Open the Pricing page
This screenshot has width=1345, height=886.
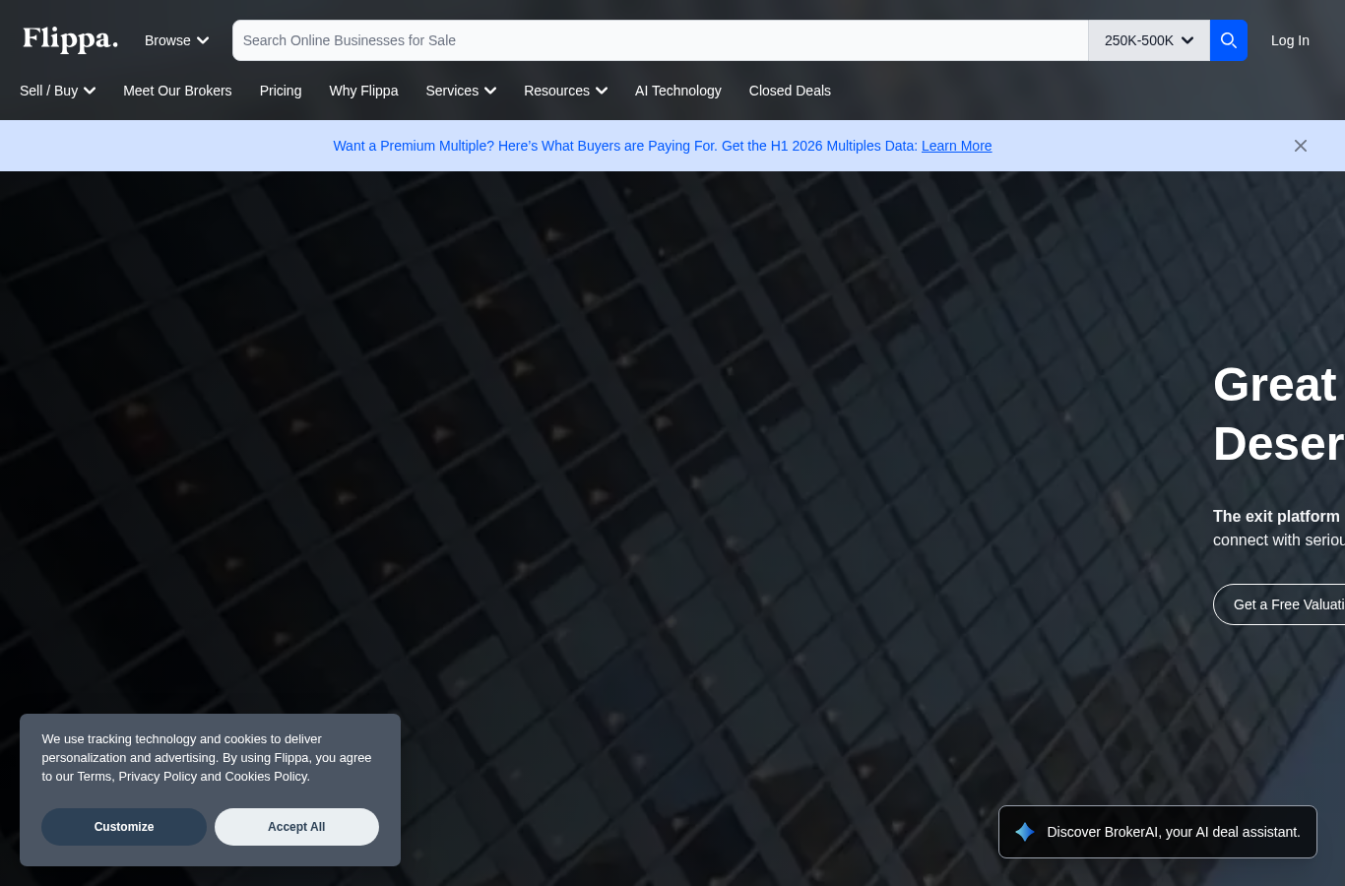click(x=281, y=91)
